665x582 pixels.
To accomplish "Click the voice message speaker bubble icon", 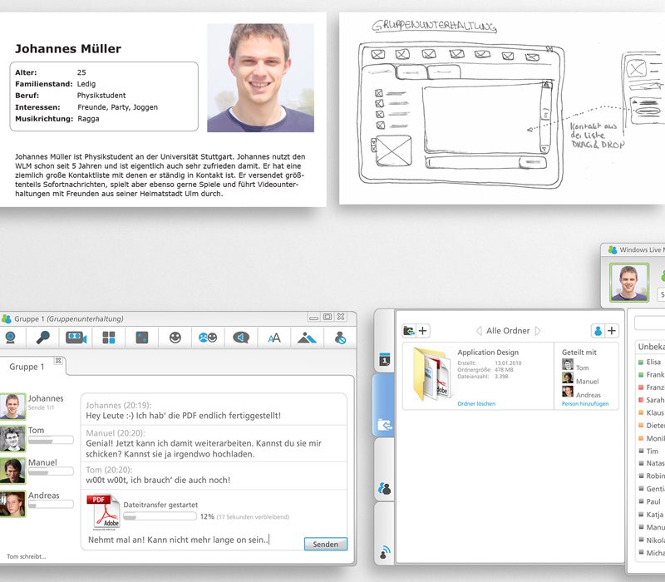I will (x=241, y=336).
